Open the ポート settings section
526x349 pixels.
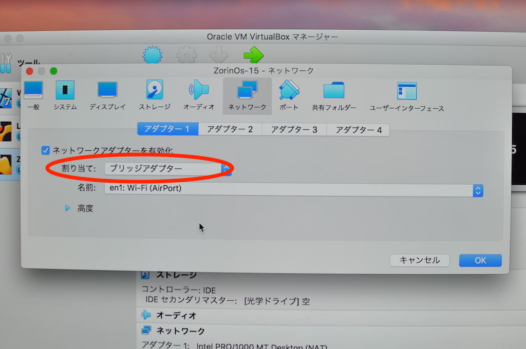(289, 96)
